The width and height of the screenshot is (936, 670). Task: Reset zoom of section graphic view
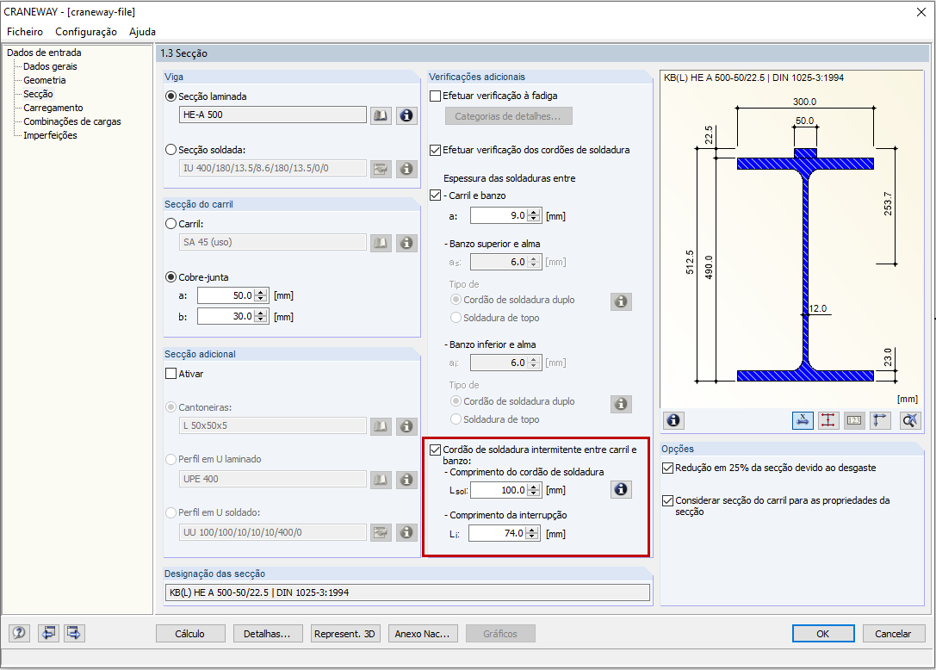pos(909,420)
